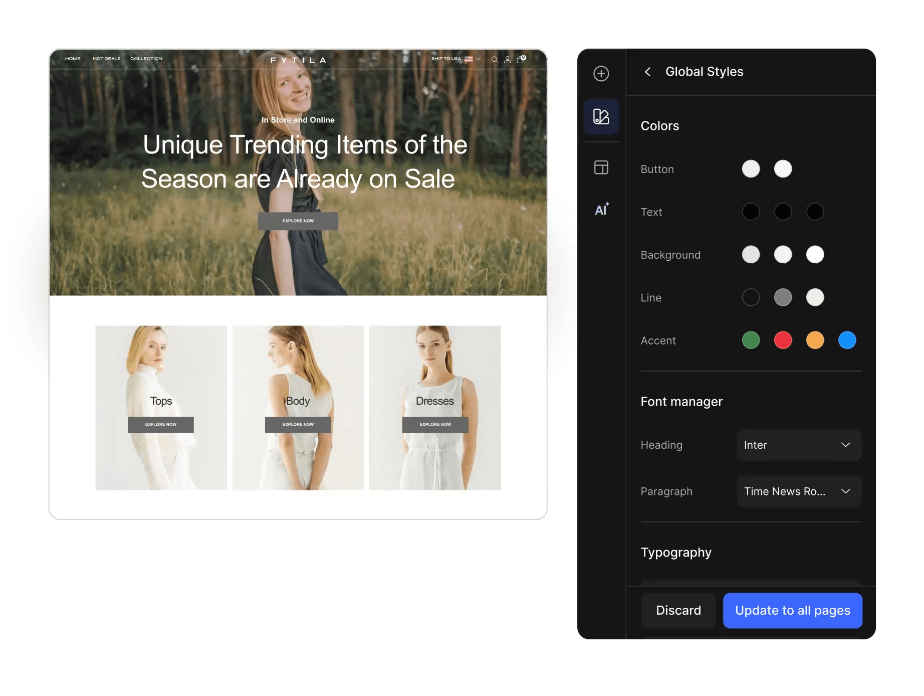Pick the green Accent color swatch
The width and height of the screenshot is (924, 696).
click(x=751, y=340)
